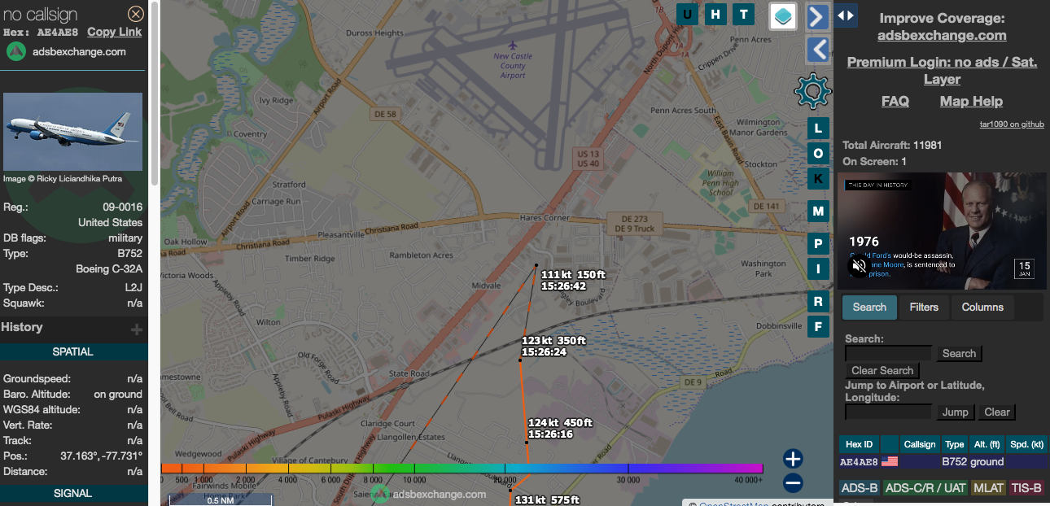
Task: Click the Hares Corner map label
Action: 545,218
